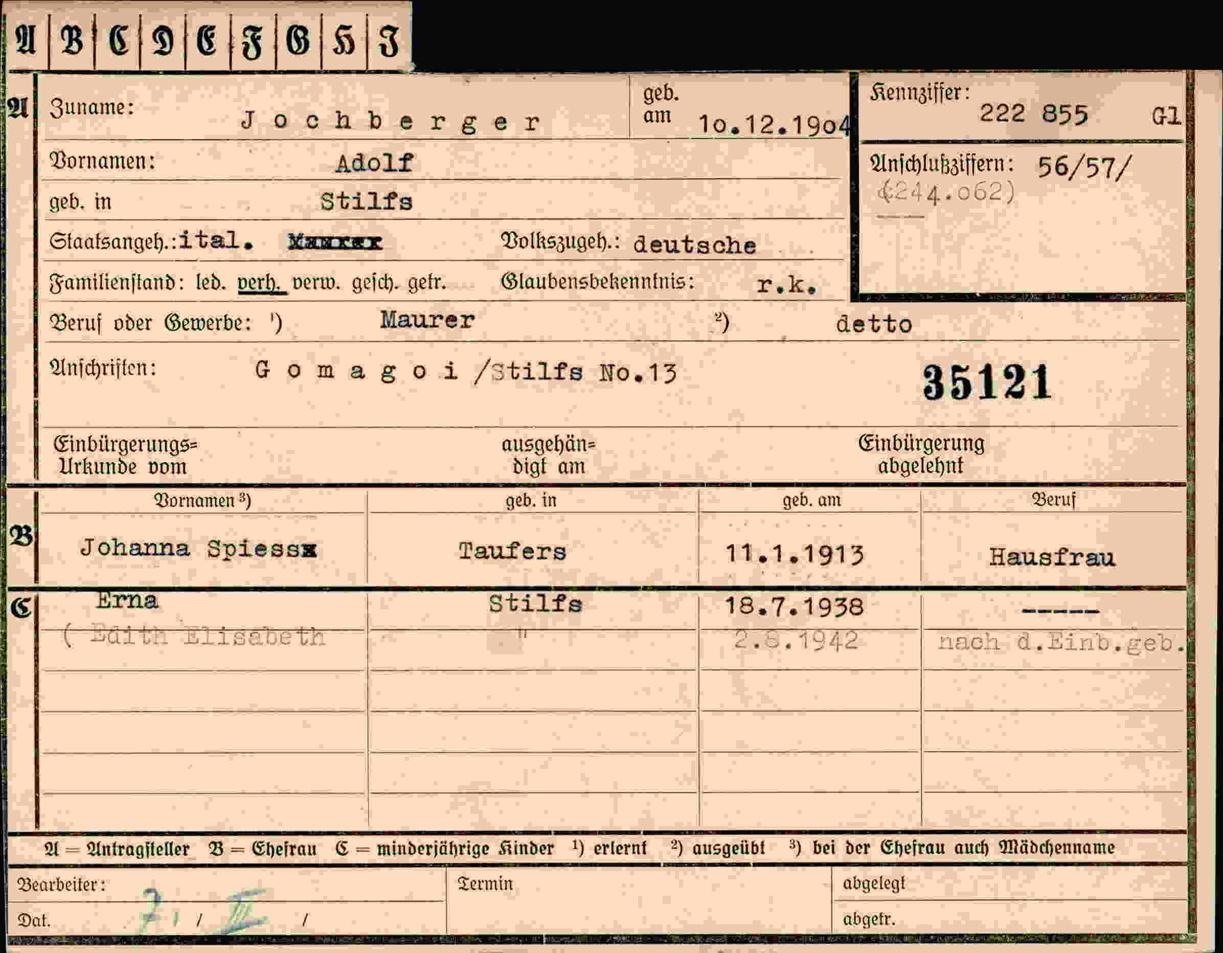This screenshot has height=953, width=1223.
Task: Click marital status option led.
Action: click(211, 282)
